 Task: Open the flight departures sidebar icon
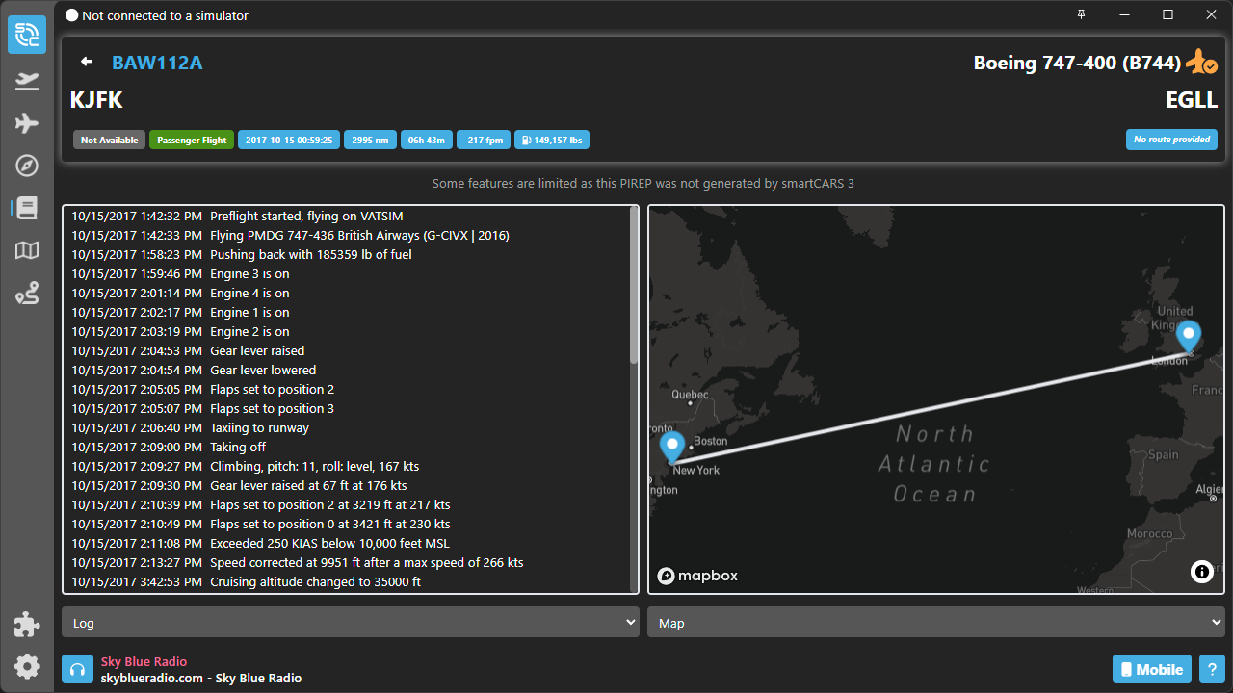27,80
